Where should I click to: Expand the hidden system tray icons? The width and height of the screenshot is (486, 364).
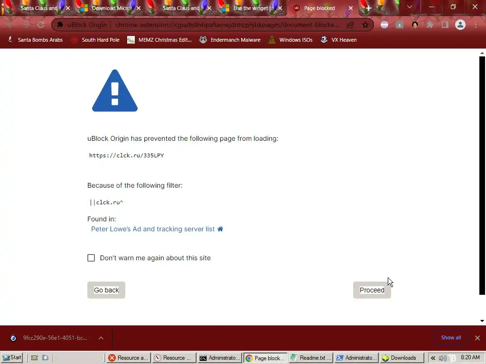coord(433,358)
